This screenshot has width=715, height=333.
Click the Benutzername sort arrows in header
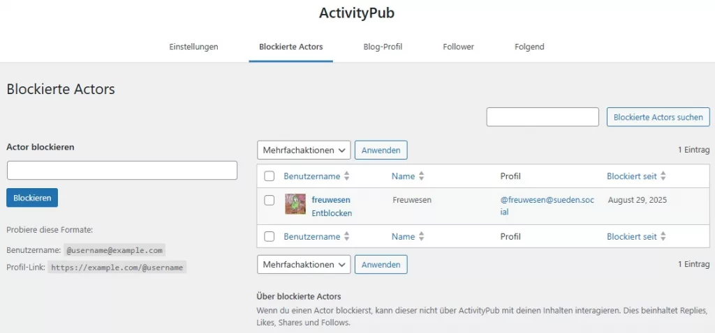tap(346, 176)
